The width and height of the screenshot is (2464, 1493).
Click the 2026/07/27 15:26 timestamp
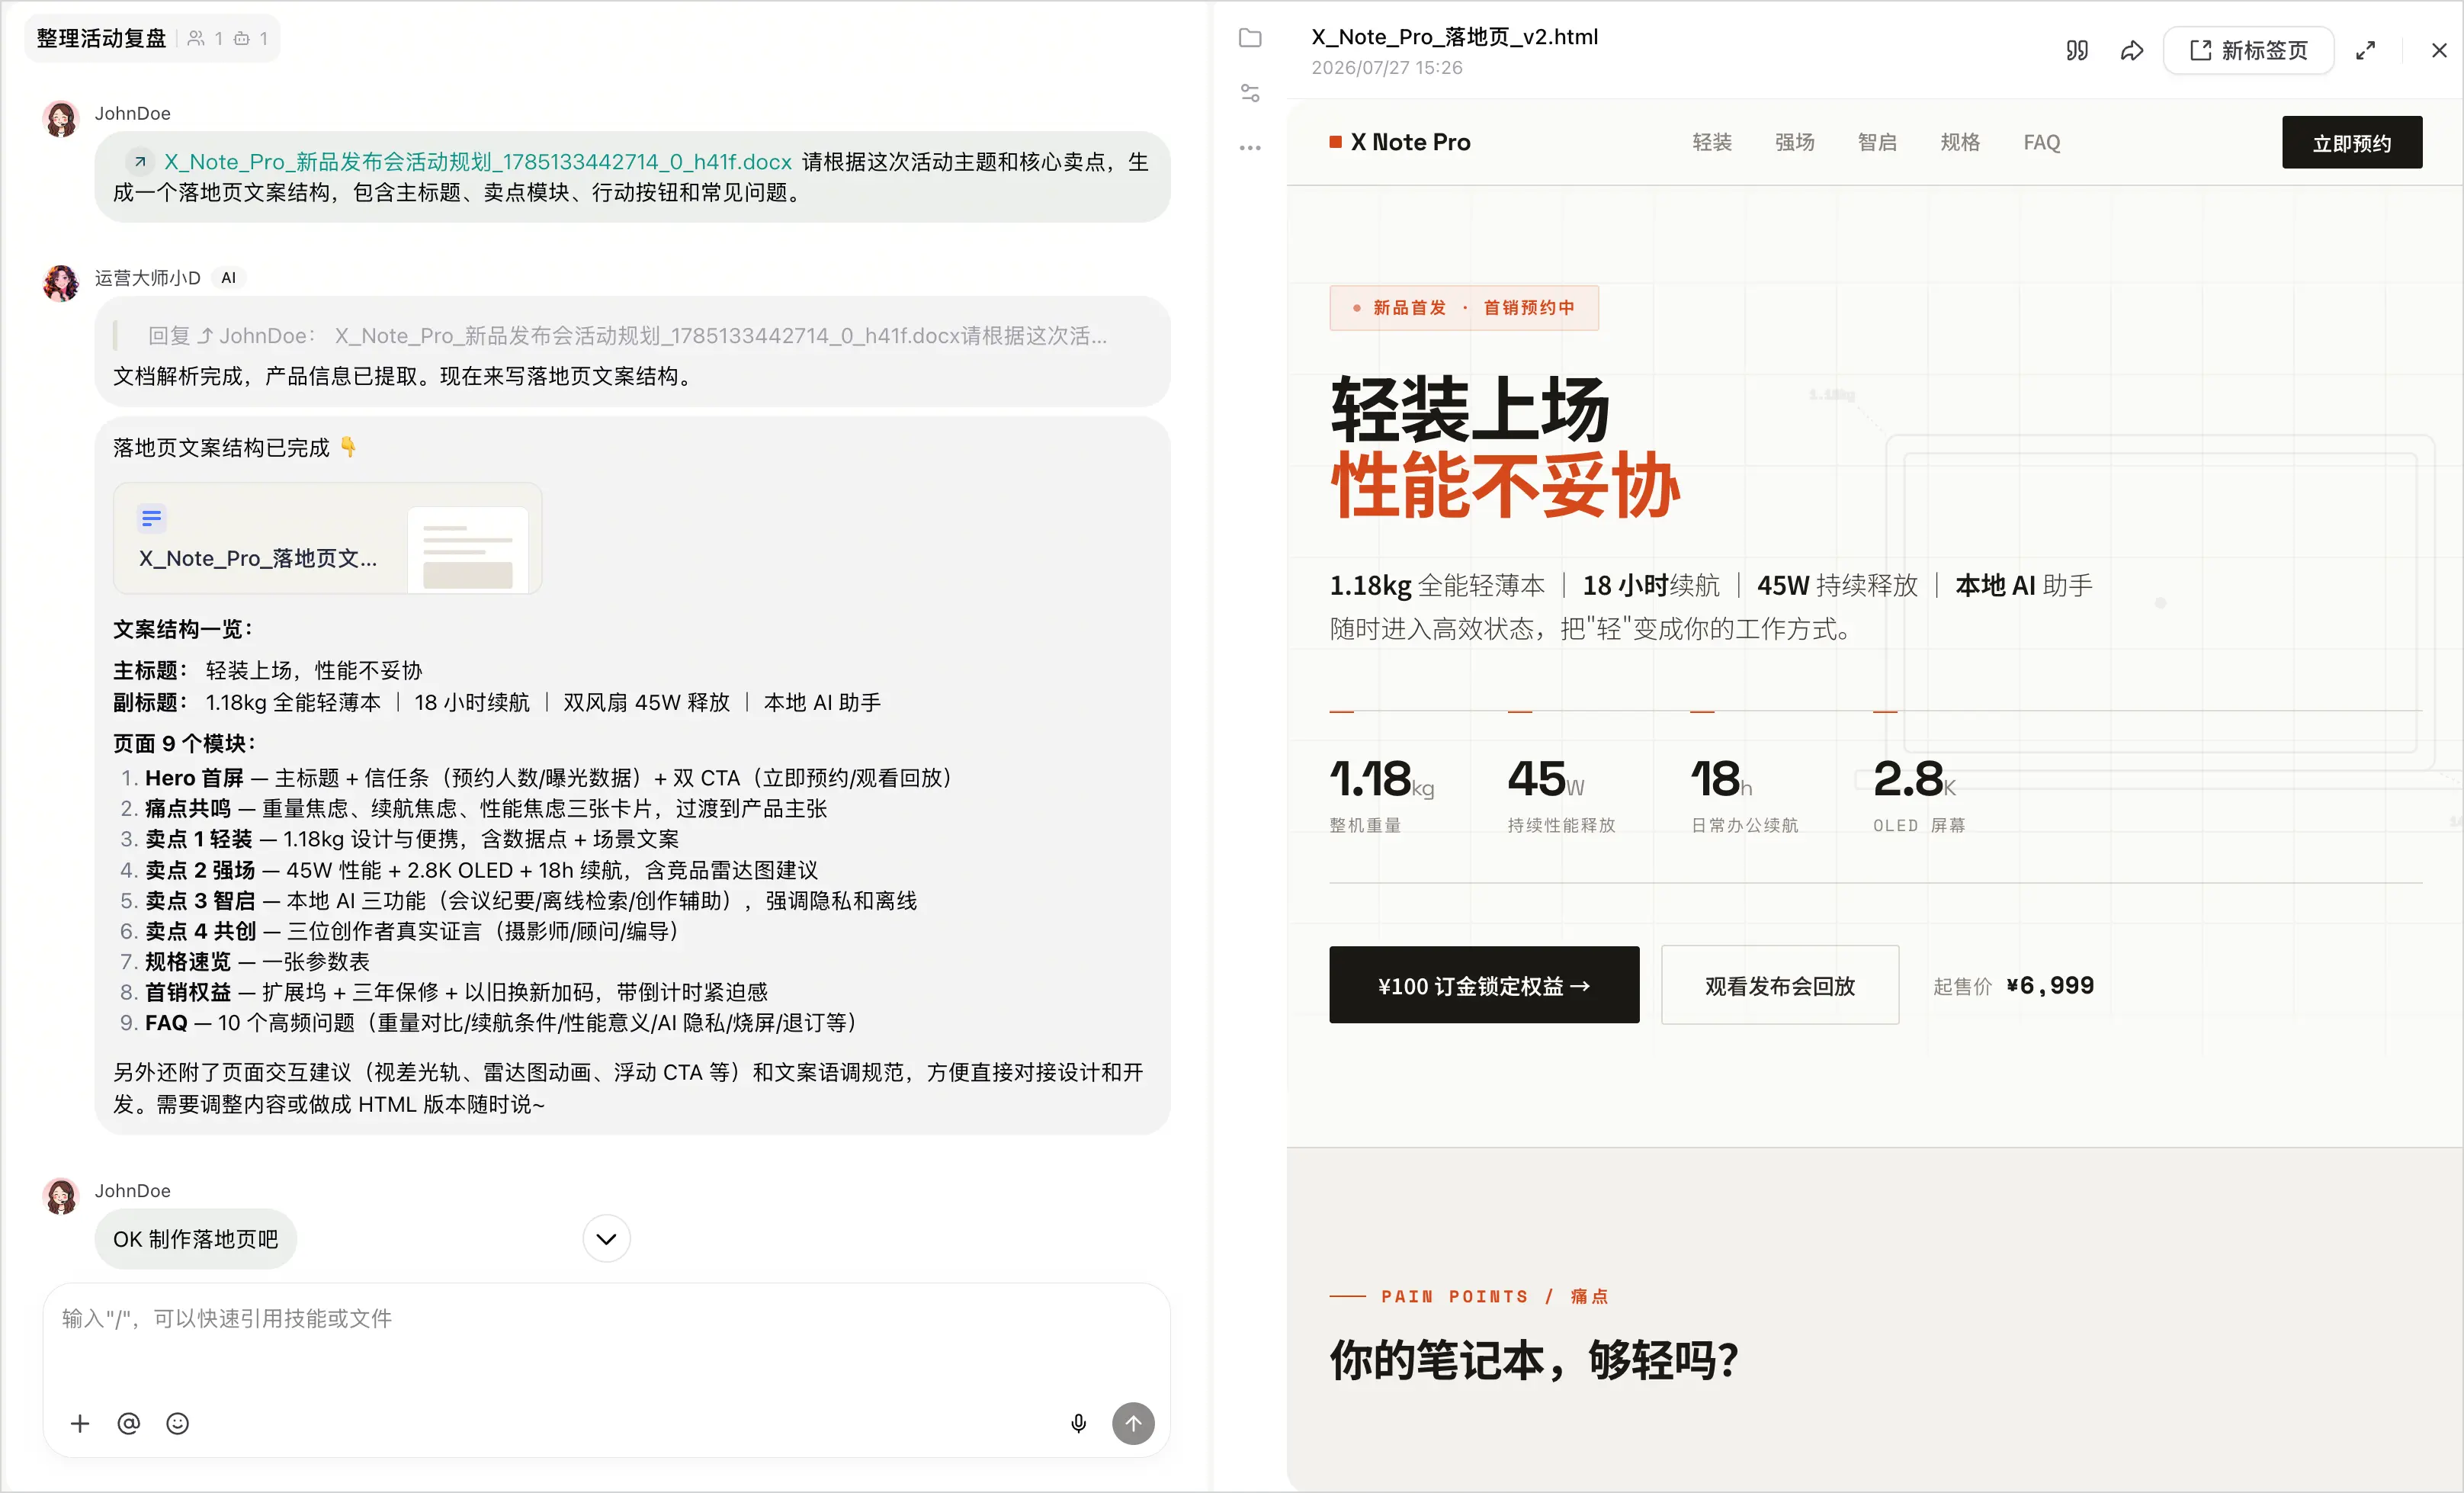(x=1387, y=68)
